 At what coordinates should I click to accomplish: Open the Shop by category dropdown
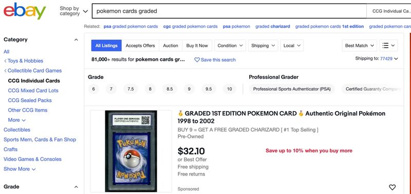(x=73, y=11)
